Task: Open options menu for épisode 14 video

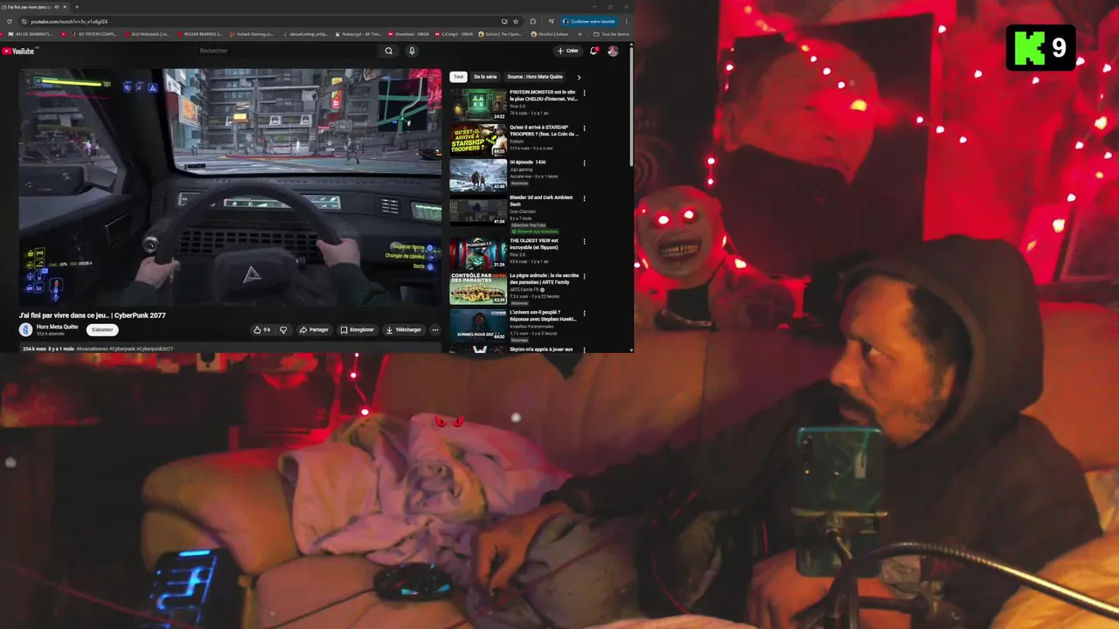Action: pyautogui.click(x=584, y=163)
